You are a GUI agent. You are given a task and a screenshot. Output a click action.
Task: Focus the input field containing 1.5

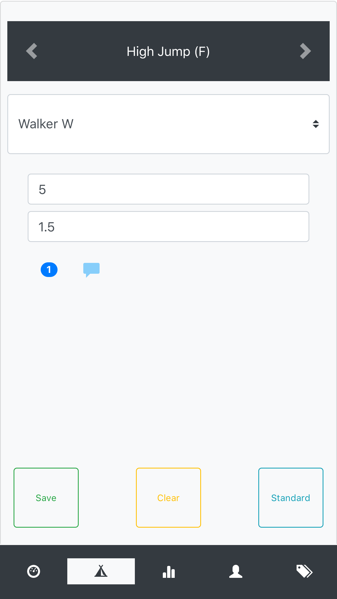(168, 227)
